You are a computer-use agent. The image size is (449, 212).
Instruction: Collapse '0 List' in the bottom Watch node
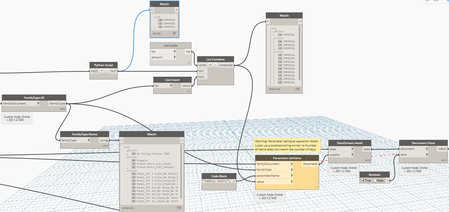click(127, 150)
